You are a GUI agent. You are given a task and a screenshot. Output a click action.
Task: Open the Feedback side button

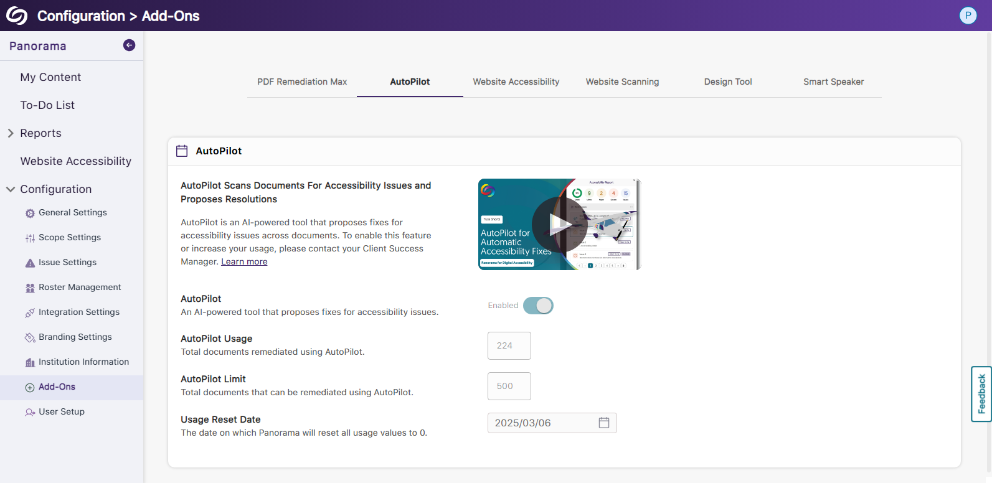pyautogui.click(x=981, y=394)
